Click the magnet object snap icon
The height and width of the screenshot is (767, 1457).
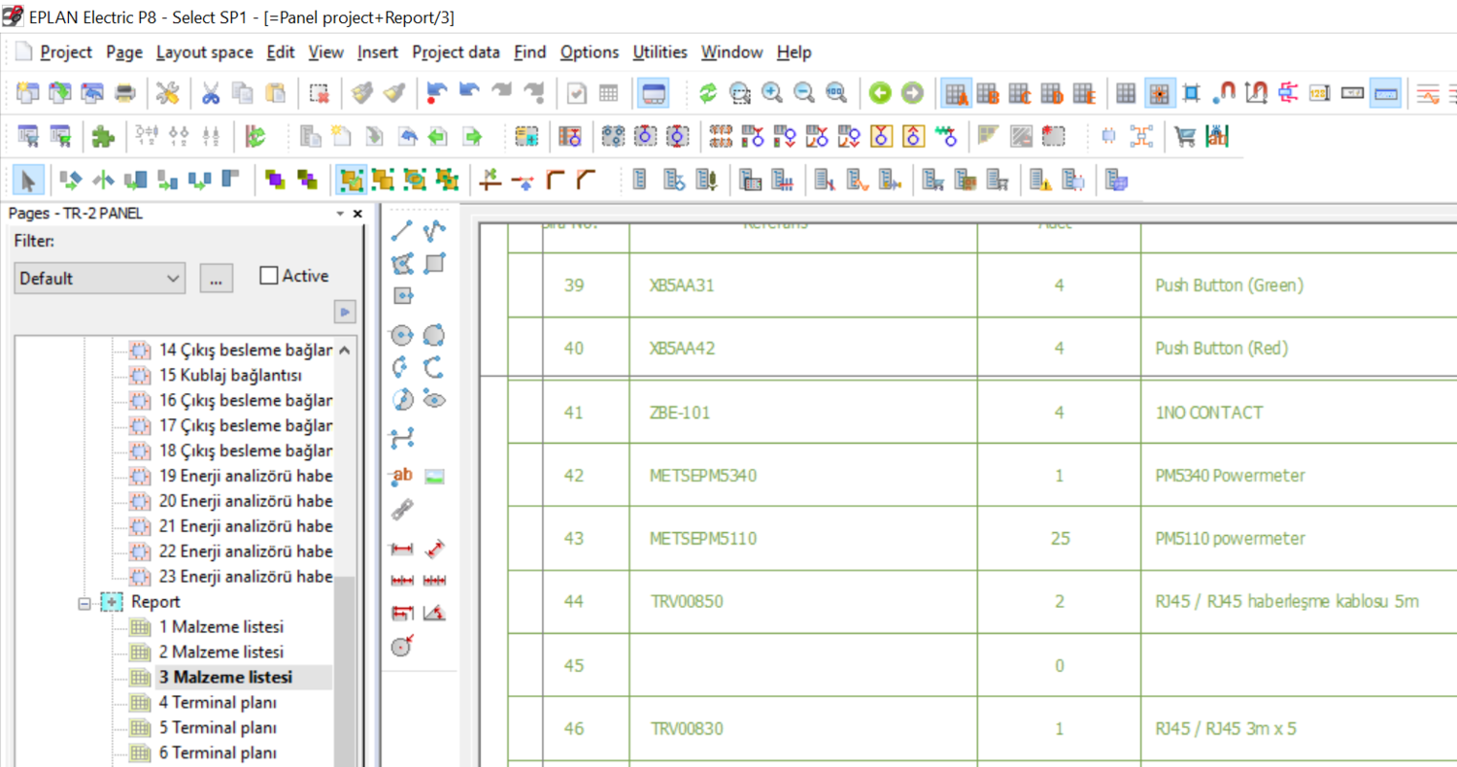tap(1224, 93)
